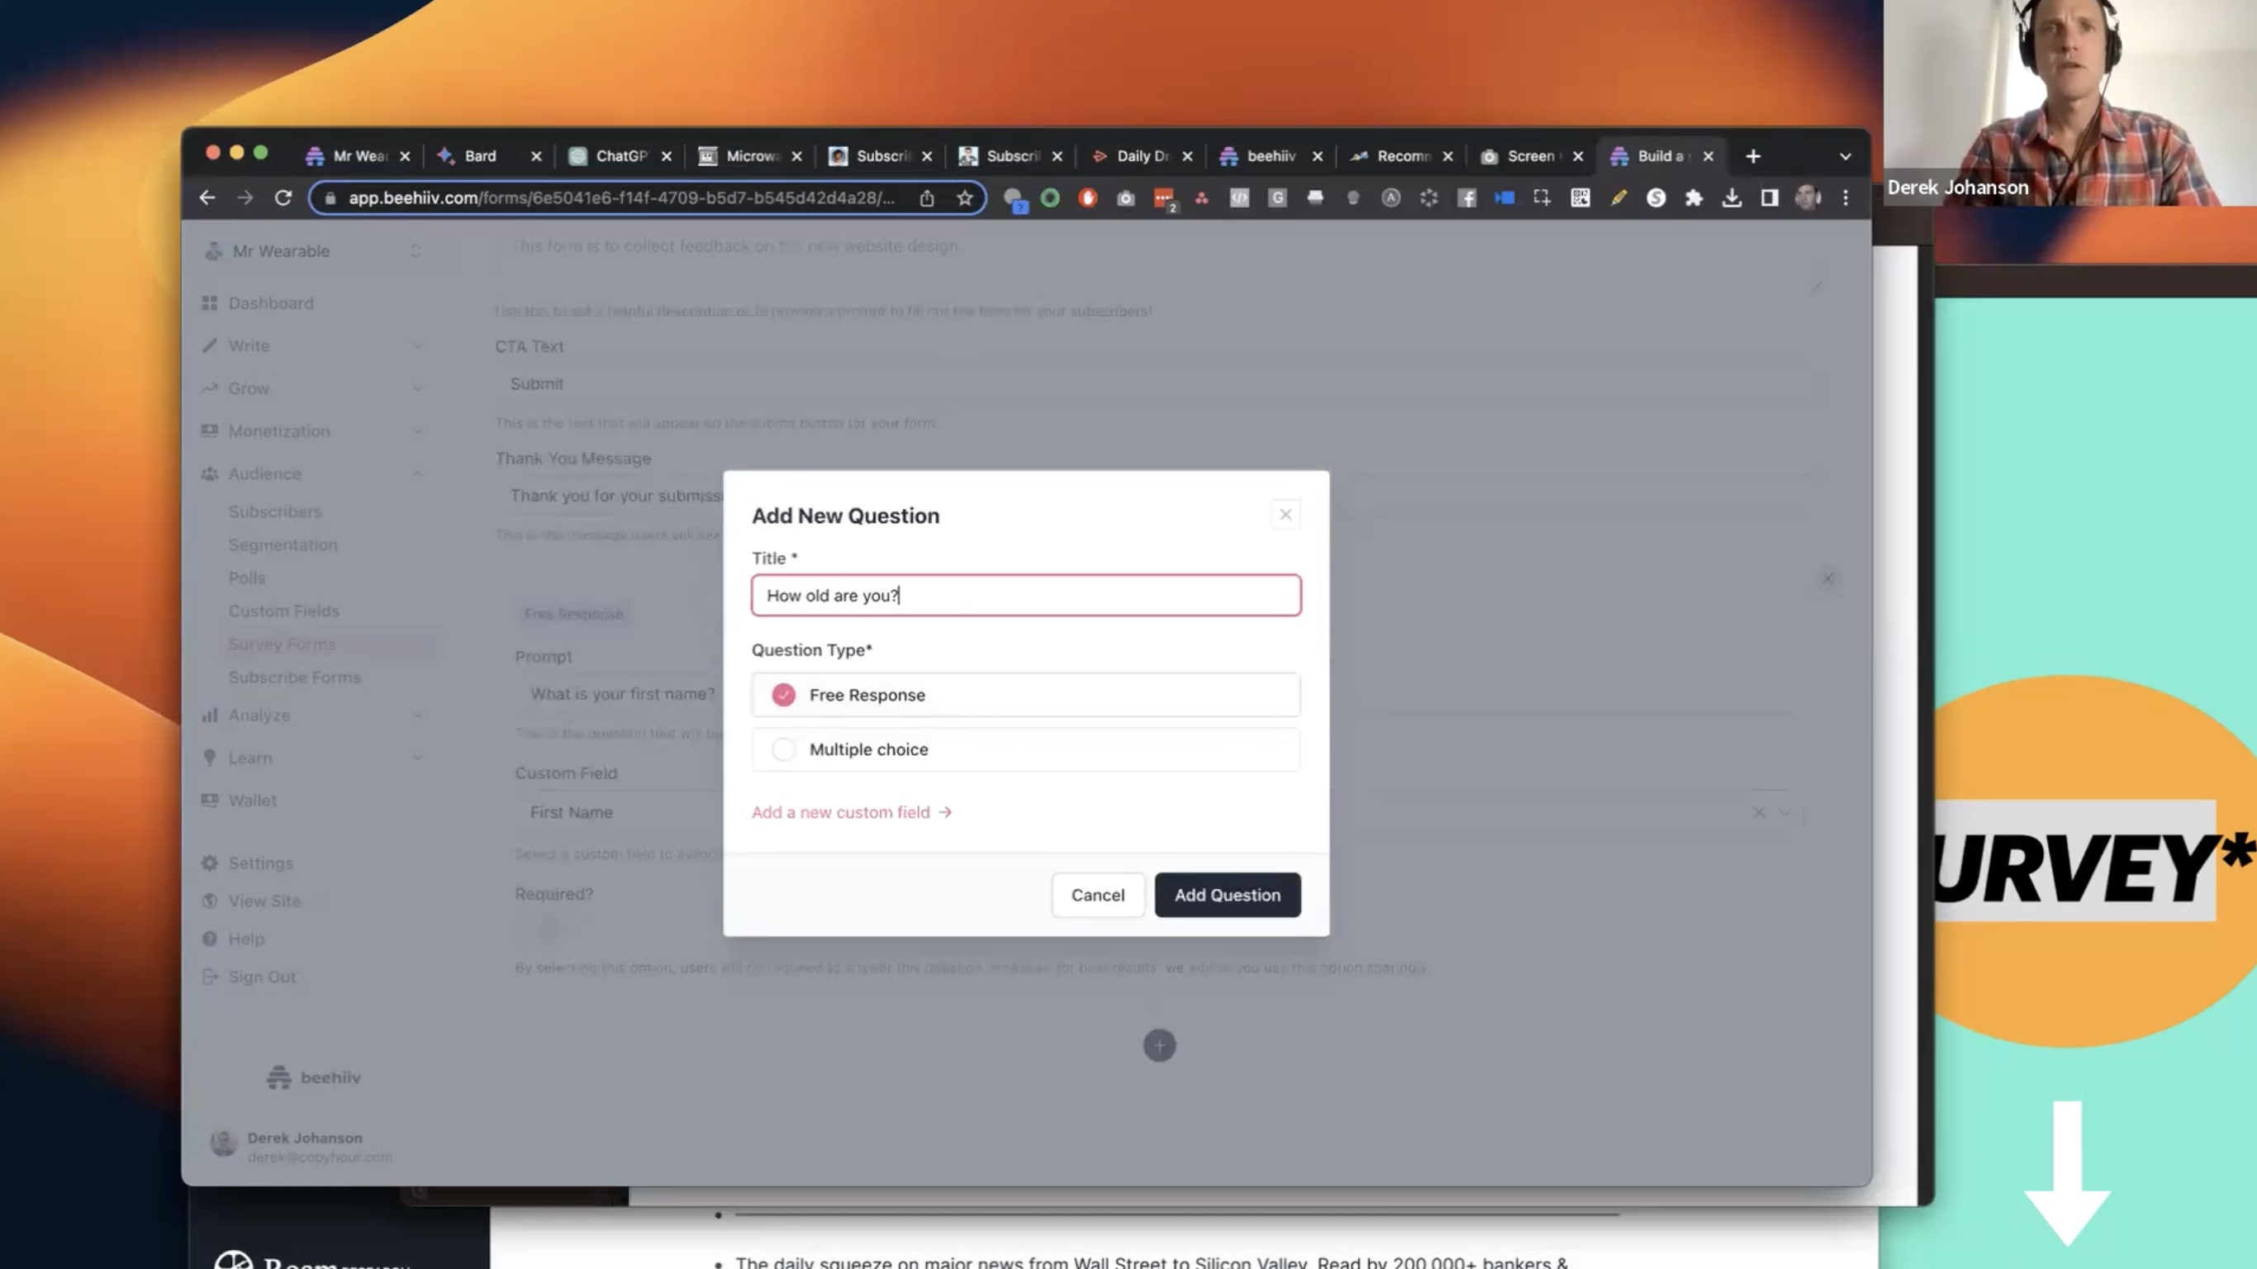Click the Cancel button
The image size is (2257, 1269).
(1097, 895)
